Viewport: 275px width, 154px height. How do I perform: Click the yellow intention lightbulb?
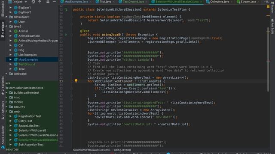point(76,80)
